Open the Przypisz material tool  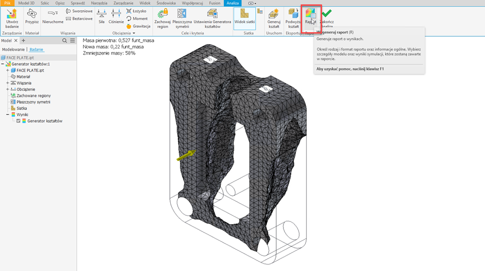point(32,16)
